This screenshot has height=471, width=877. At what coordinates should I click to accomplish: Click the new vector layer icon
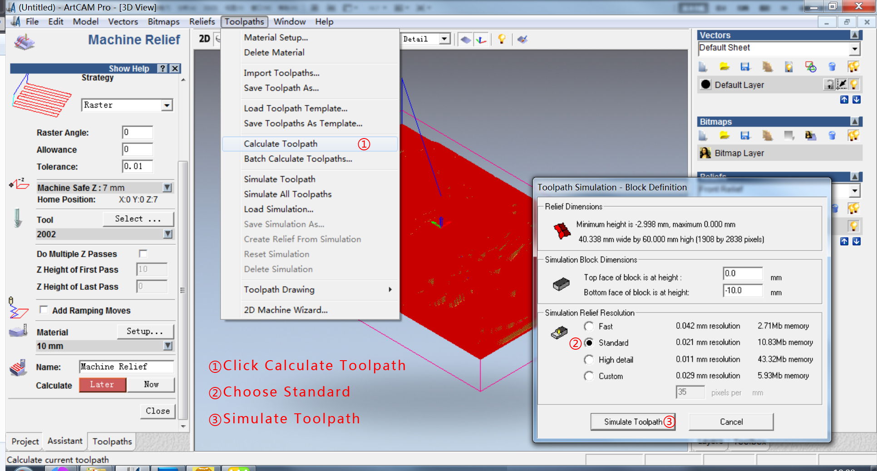click(703, 67)
